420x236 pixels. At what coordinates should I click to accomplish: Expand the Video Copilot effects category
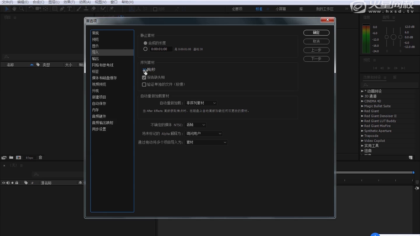pos(362,141)
